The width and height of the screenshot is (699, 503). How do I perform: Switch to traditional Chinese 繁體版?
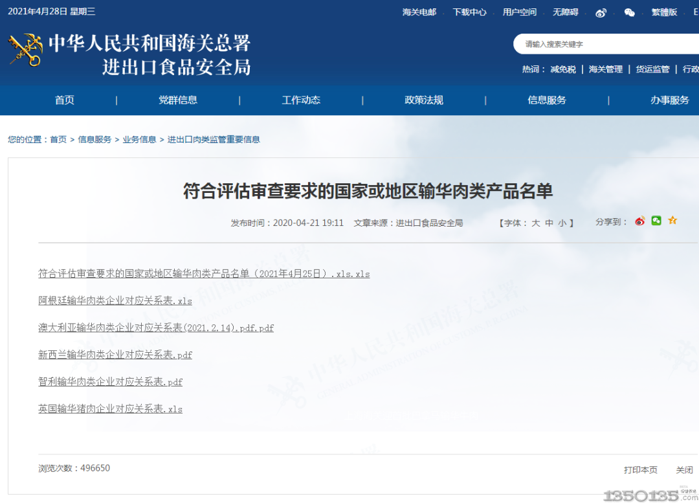point(664,12)
